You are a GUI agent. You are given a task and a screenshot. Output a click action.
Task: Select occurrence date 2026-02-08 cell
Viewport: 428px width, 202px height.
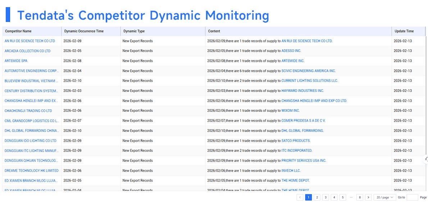point(72,61)
